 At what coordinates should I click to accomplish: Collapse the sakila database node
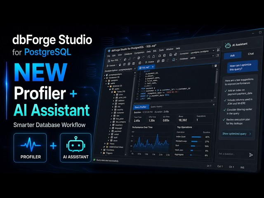click(x=106, y=83)
